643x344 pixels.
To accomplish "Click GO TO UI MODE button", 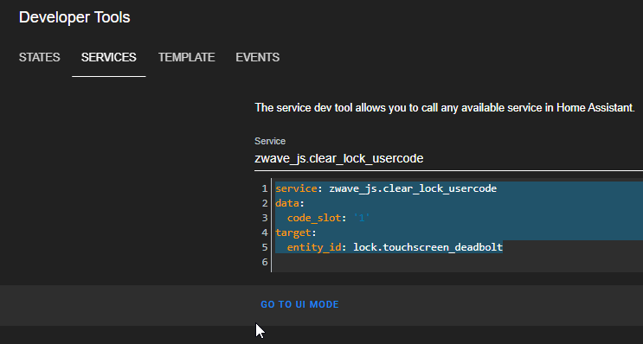I will [x=299, y=305].
